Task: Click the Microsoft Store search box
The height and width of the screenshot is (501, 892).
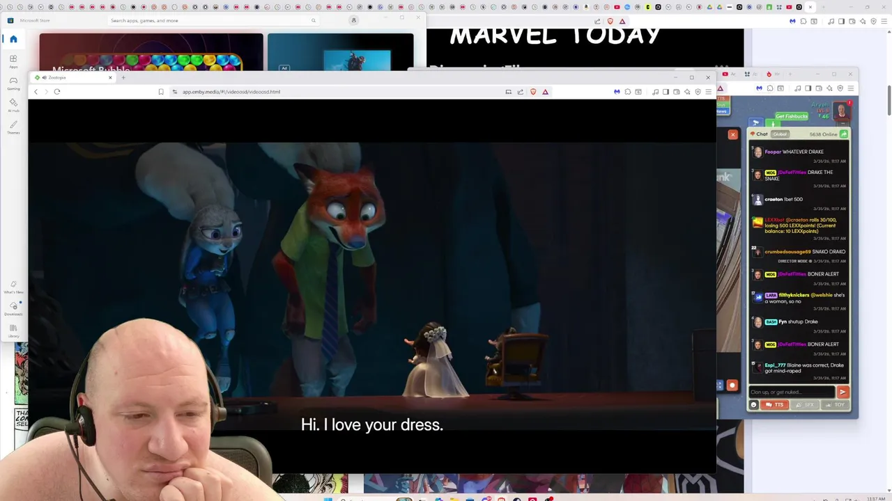Action: [214, 21]
